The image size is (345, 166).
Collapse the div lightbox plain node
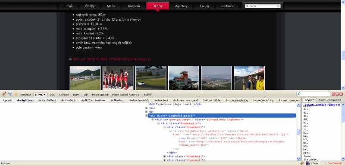point(147,116)
